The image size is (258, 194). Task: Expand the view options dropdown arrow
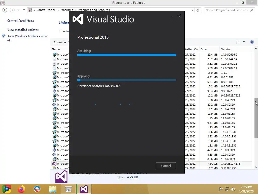point(244,42)
